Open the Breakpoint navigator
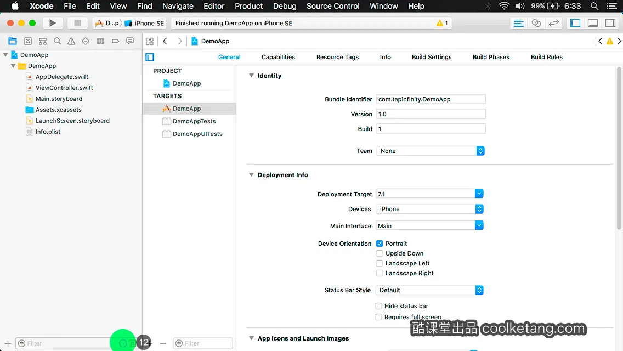 pyautogui.click(x=115, y=41)
